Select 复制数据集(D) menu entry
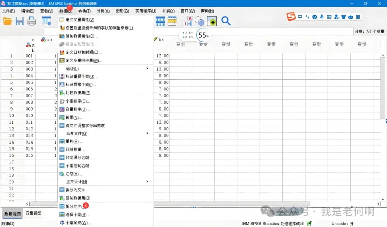Image resolution: width=387 pixels, height=227 pixels. point(106,198)
